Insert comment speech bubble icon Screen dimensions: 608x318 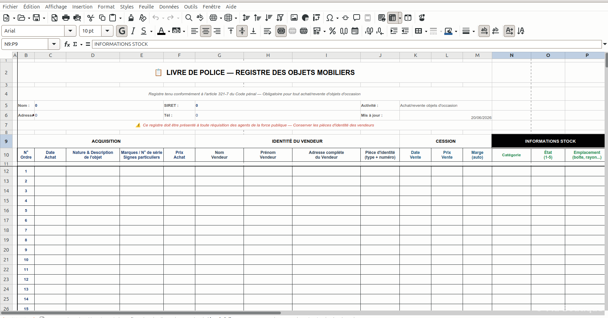(x=357, y=18)
